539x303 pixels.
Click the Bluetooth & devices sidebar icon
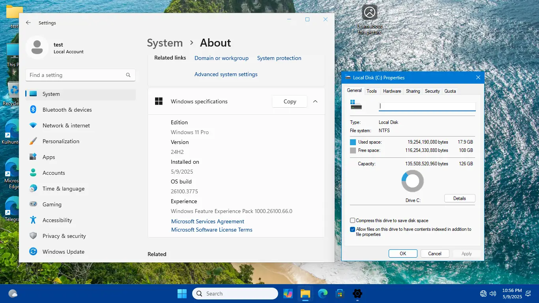[33, 110]
